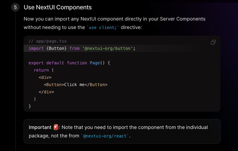Click the `use client;` inline code
This screenshot has height=151, width=238.
click(x=103, y=27)
